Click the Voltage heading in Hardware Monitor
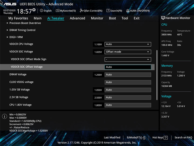Screen dimensions: 194x146 pos(166,96)
